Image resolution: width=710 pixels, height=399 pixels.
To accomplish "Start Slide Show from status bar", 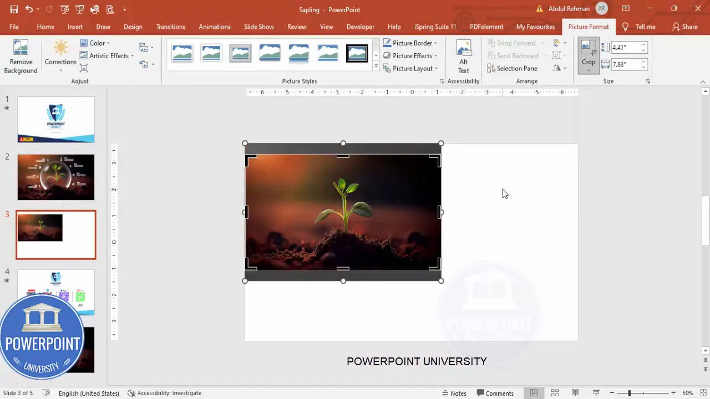I will coord(596,393).
